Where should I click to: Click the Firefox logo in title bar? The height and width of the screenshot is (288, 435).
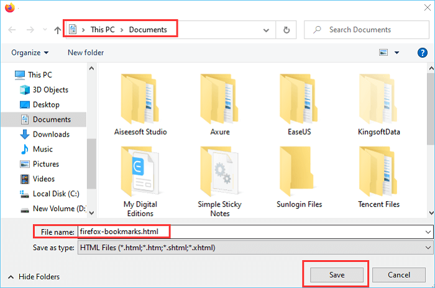10,7
